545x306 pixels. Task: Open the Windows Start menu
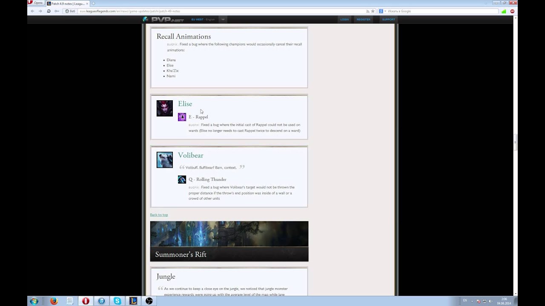(x=34, y=301)
